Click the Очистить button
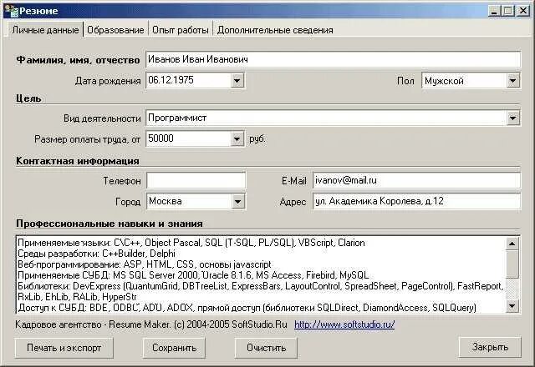The height and width of the screenshot is (367, 535). coord(266,348)
